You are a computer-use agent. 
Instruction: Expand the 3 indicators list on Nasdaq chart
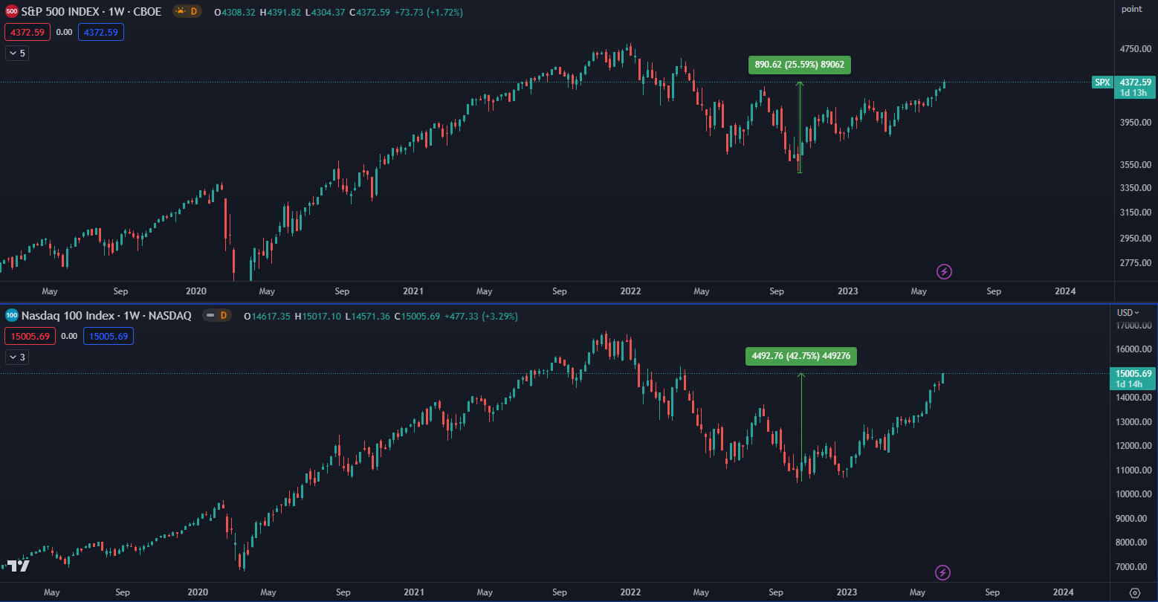point(17,357)
